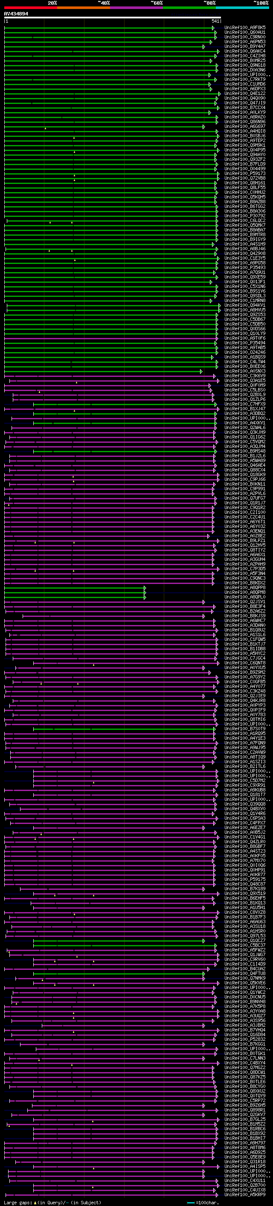Click hit label UniRef100_Q8H161

(x=245, y=183)
